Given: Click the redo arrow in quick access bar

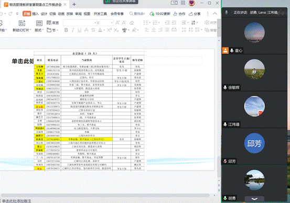Looking at the screenshot, I should point(10,14).
